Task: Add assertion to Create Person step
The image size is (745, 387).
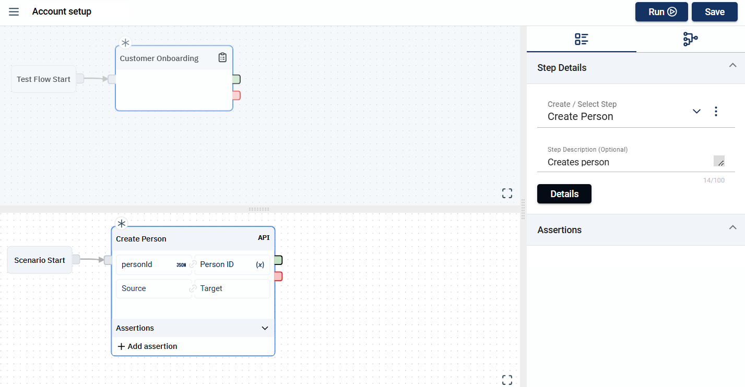Action: click(x=148, y=346)
